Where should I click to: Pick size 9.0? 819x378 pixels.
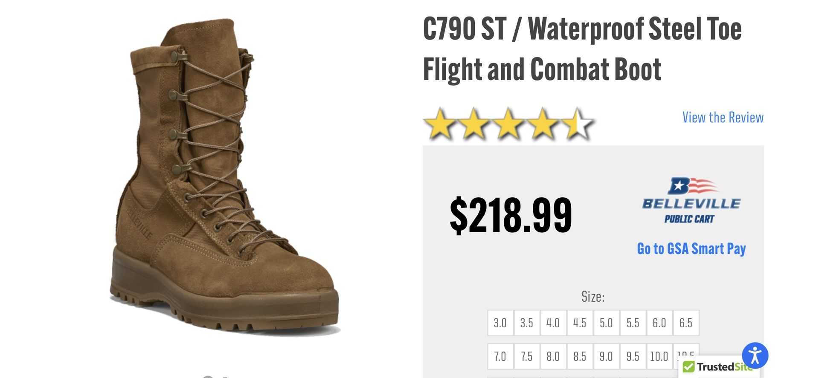point(606,356)
